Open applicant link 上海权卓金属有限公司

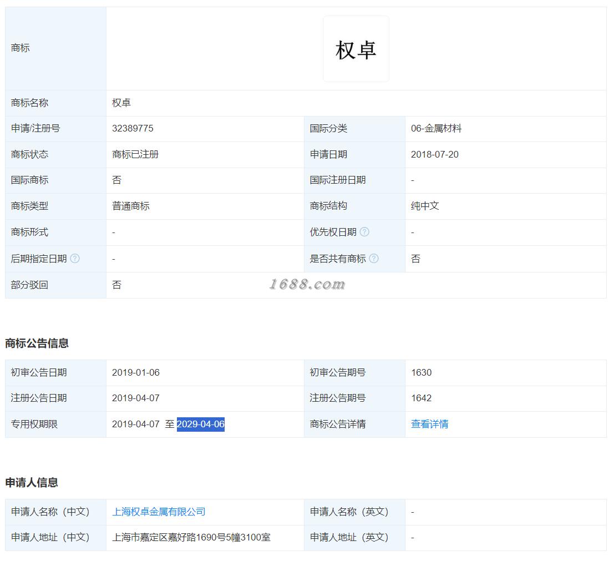(x=159, y=512)
